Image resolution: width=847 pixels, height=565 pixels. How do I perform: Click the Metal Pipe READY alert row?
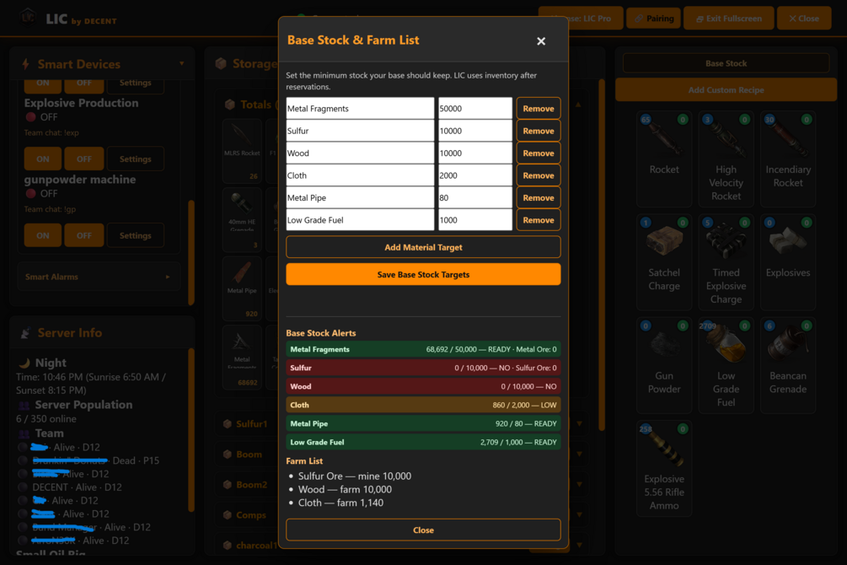423,424
